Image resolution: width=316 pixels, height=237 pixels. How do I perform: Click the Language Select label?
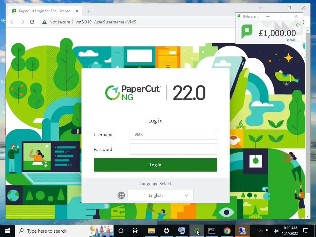point(156,184)
